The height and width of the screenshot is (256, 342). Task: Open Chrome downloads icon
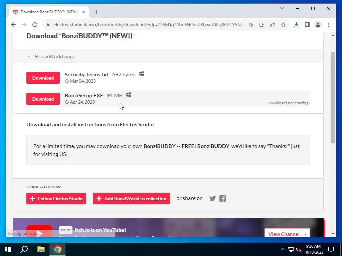pos(297,25)
